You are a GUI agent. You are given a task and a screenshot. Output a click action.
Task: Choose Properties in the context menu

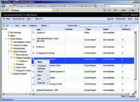(x=42, y=66)
